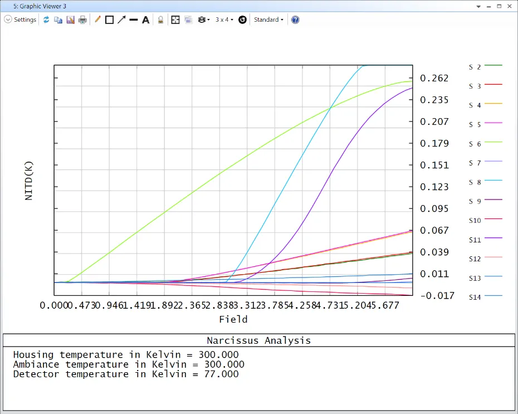The height and width of the screenshot is (414, 518).
Task: Click the window position dropdown arrow in title bar
Action: (478, 6)
